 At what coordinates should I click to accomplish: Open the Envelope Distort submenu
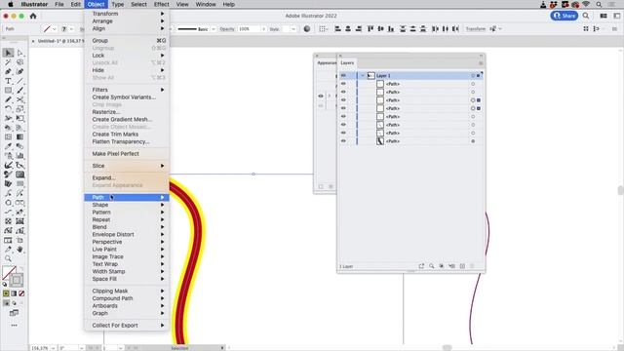pos(128,234)
